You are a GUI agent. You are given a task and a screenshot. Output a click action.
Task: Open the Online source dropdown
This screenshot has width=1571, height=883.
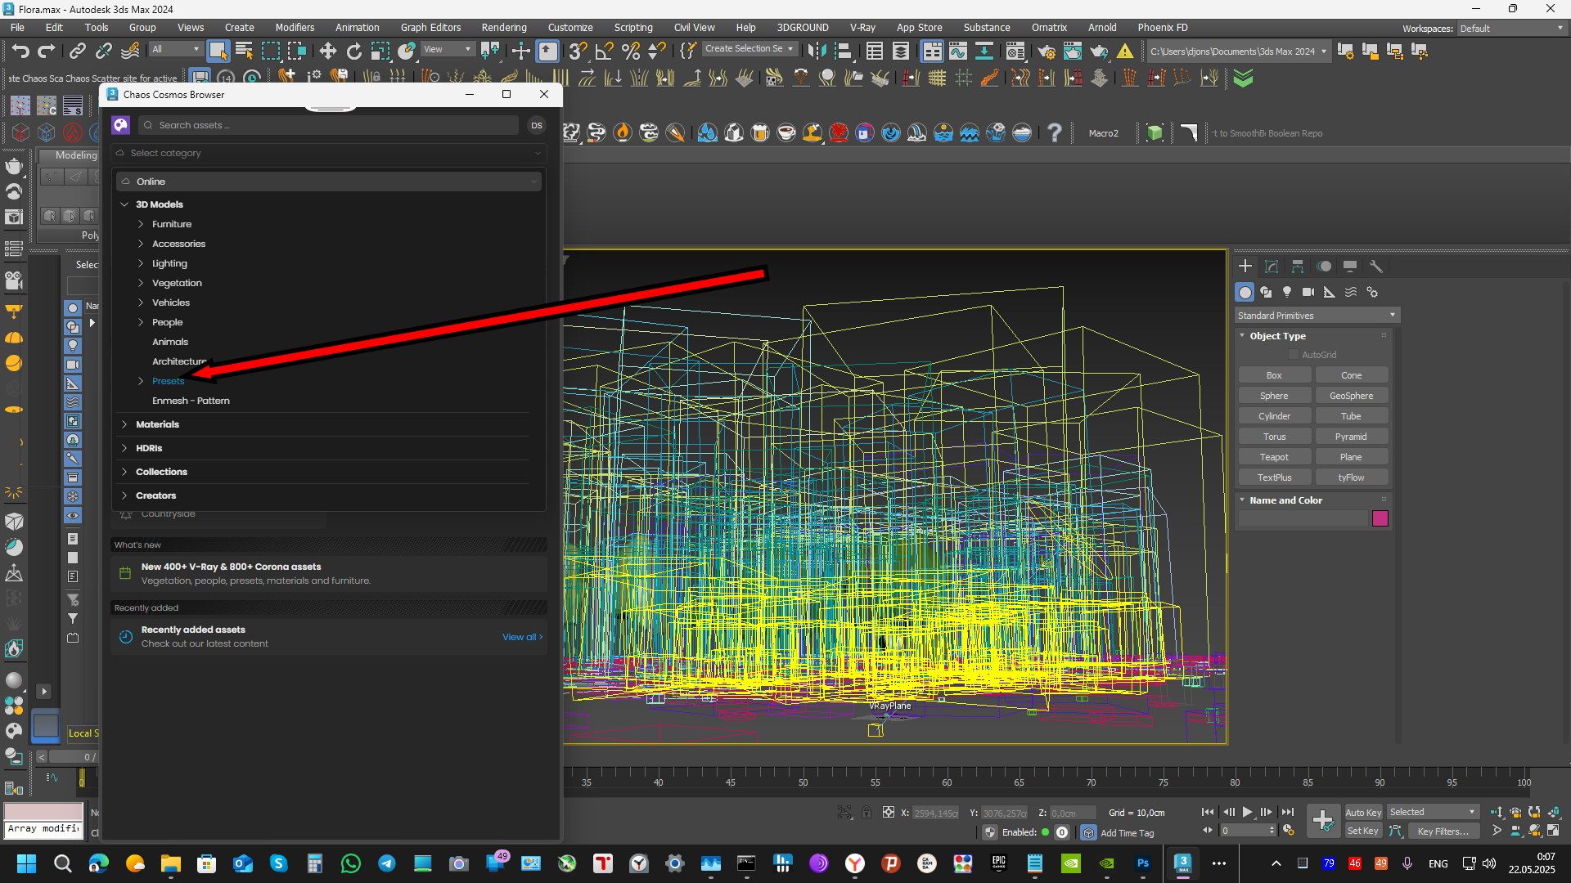coord(329,182)
